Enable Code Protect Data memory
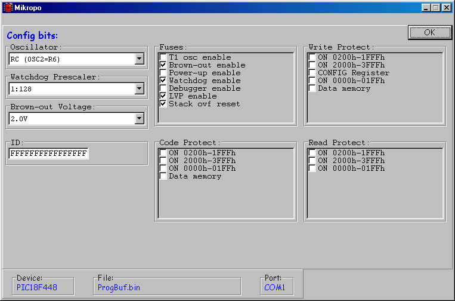455x301 pixels. [x=163, y=176]
